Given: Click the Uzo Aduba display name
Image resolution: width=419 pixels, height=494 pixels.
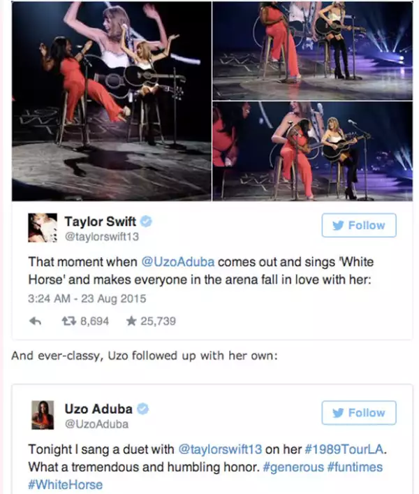Looking at the screenshot, I should pyautogui.click(x=98, y=409).
